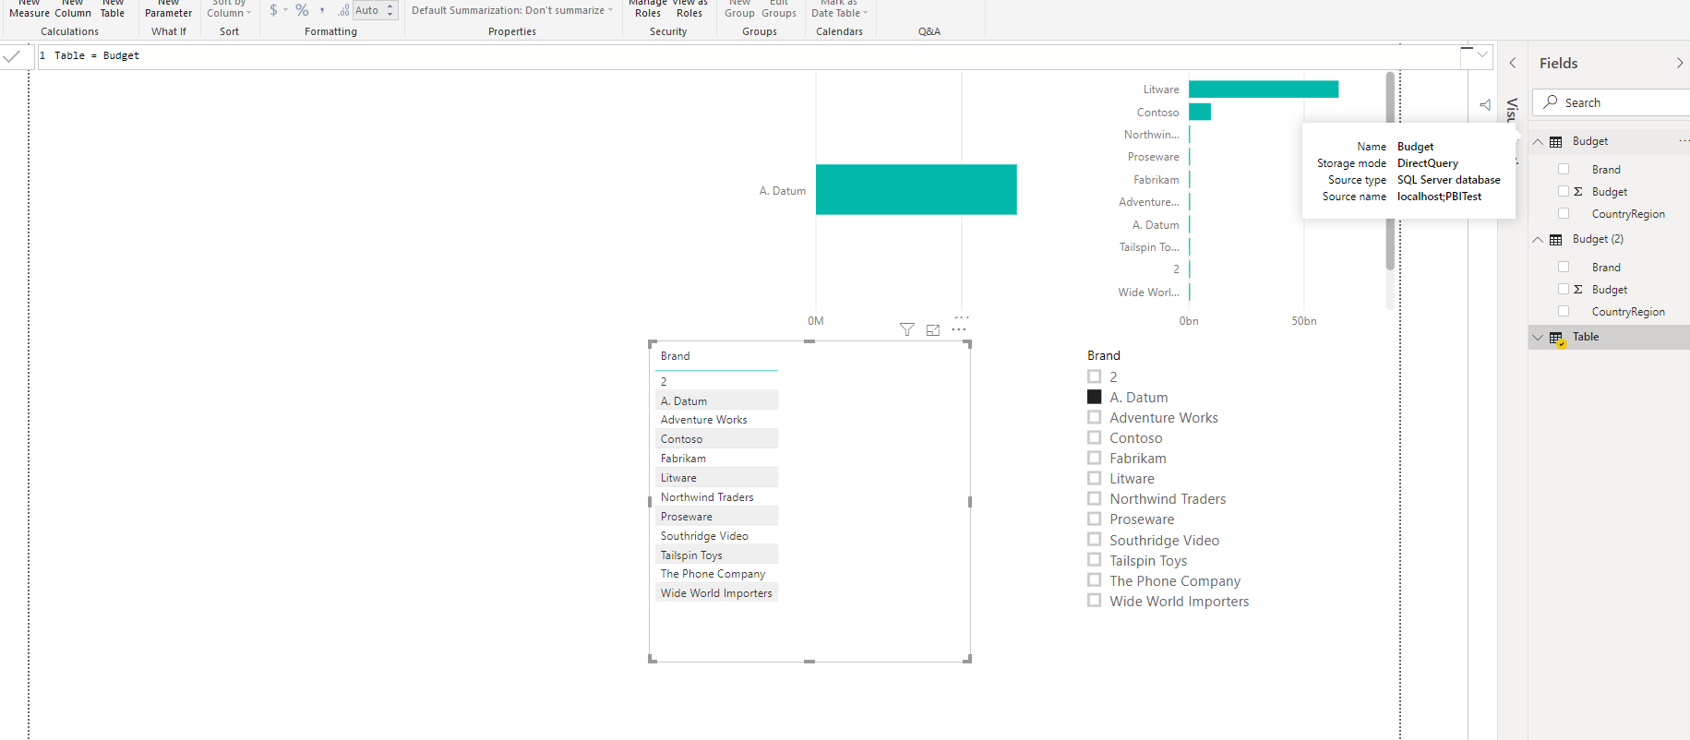The width and height of the screenshot is (1690, 740).
Task: Check Brand field under Budget table
Action: point(1564,169)
